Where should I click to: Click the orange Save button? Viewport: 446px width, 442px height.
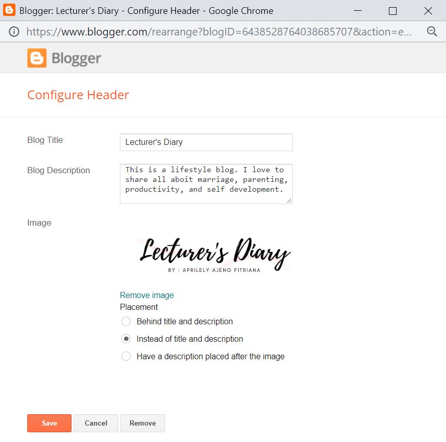[x=49, y=423]
